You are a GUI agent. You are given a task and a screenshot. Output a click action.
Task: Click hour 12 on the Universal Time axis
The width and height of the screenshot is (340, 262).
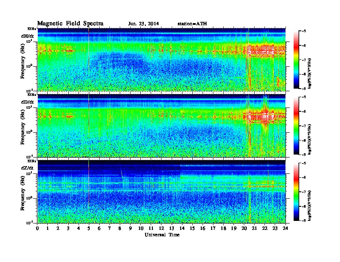tap(161, 228)
